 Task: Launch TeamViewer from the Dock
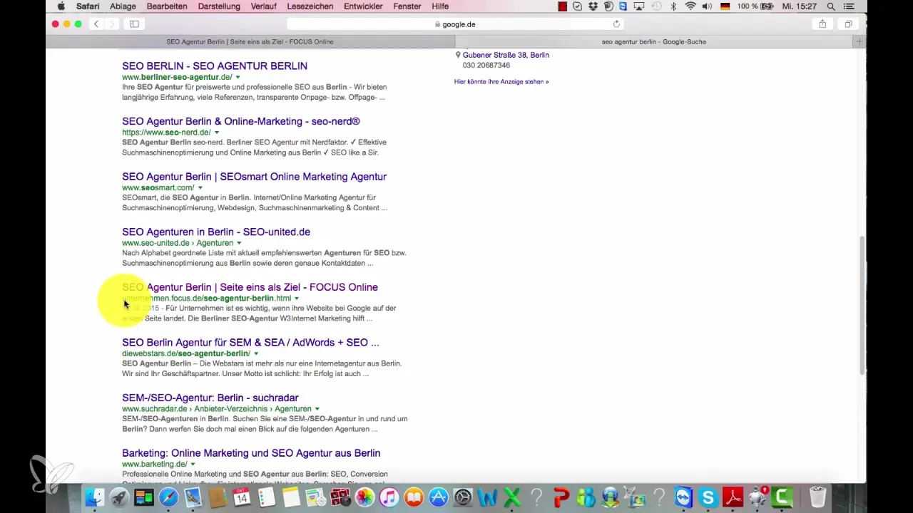click(683, 497)
